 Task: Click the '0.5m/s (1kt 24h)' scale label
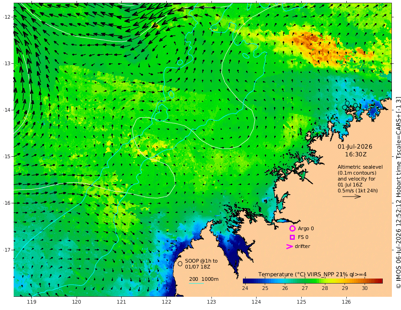click(358, 191)
